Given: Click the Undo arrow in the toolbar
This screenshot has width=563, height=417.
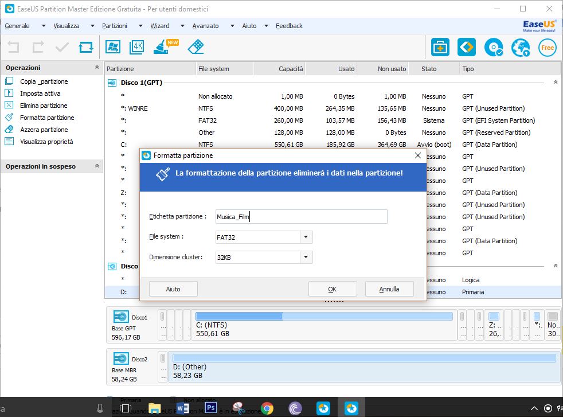Looking at the screenshot, I should coord(13,46).
